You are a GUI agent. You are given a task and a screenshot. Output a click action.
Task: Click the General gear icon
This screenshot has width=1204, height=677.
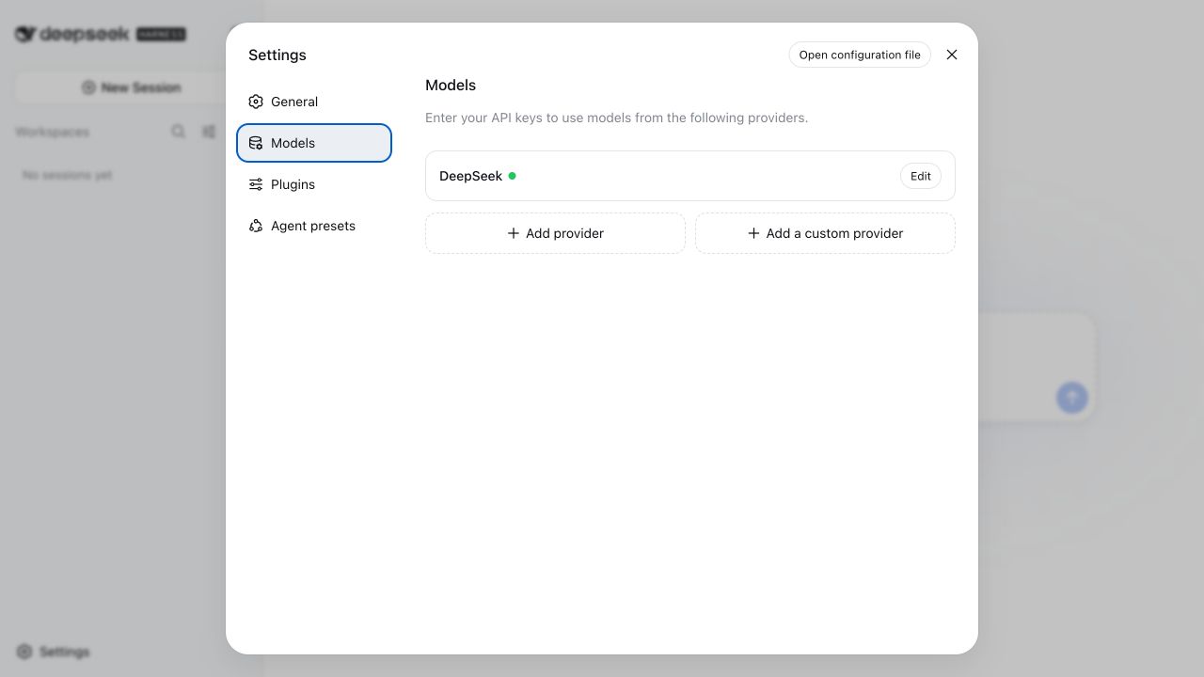[x=256, y=102]
